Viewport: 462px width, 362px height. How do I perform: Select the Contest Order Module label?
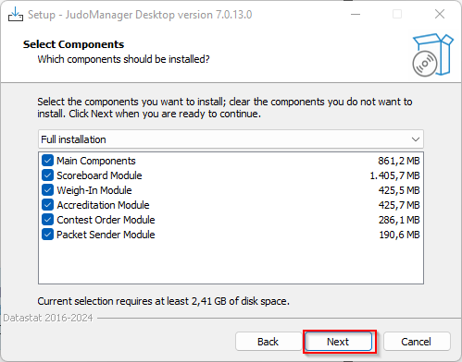[106, 220]
